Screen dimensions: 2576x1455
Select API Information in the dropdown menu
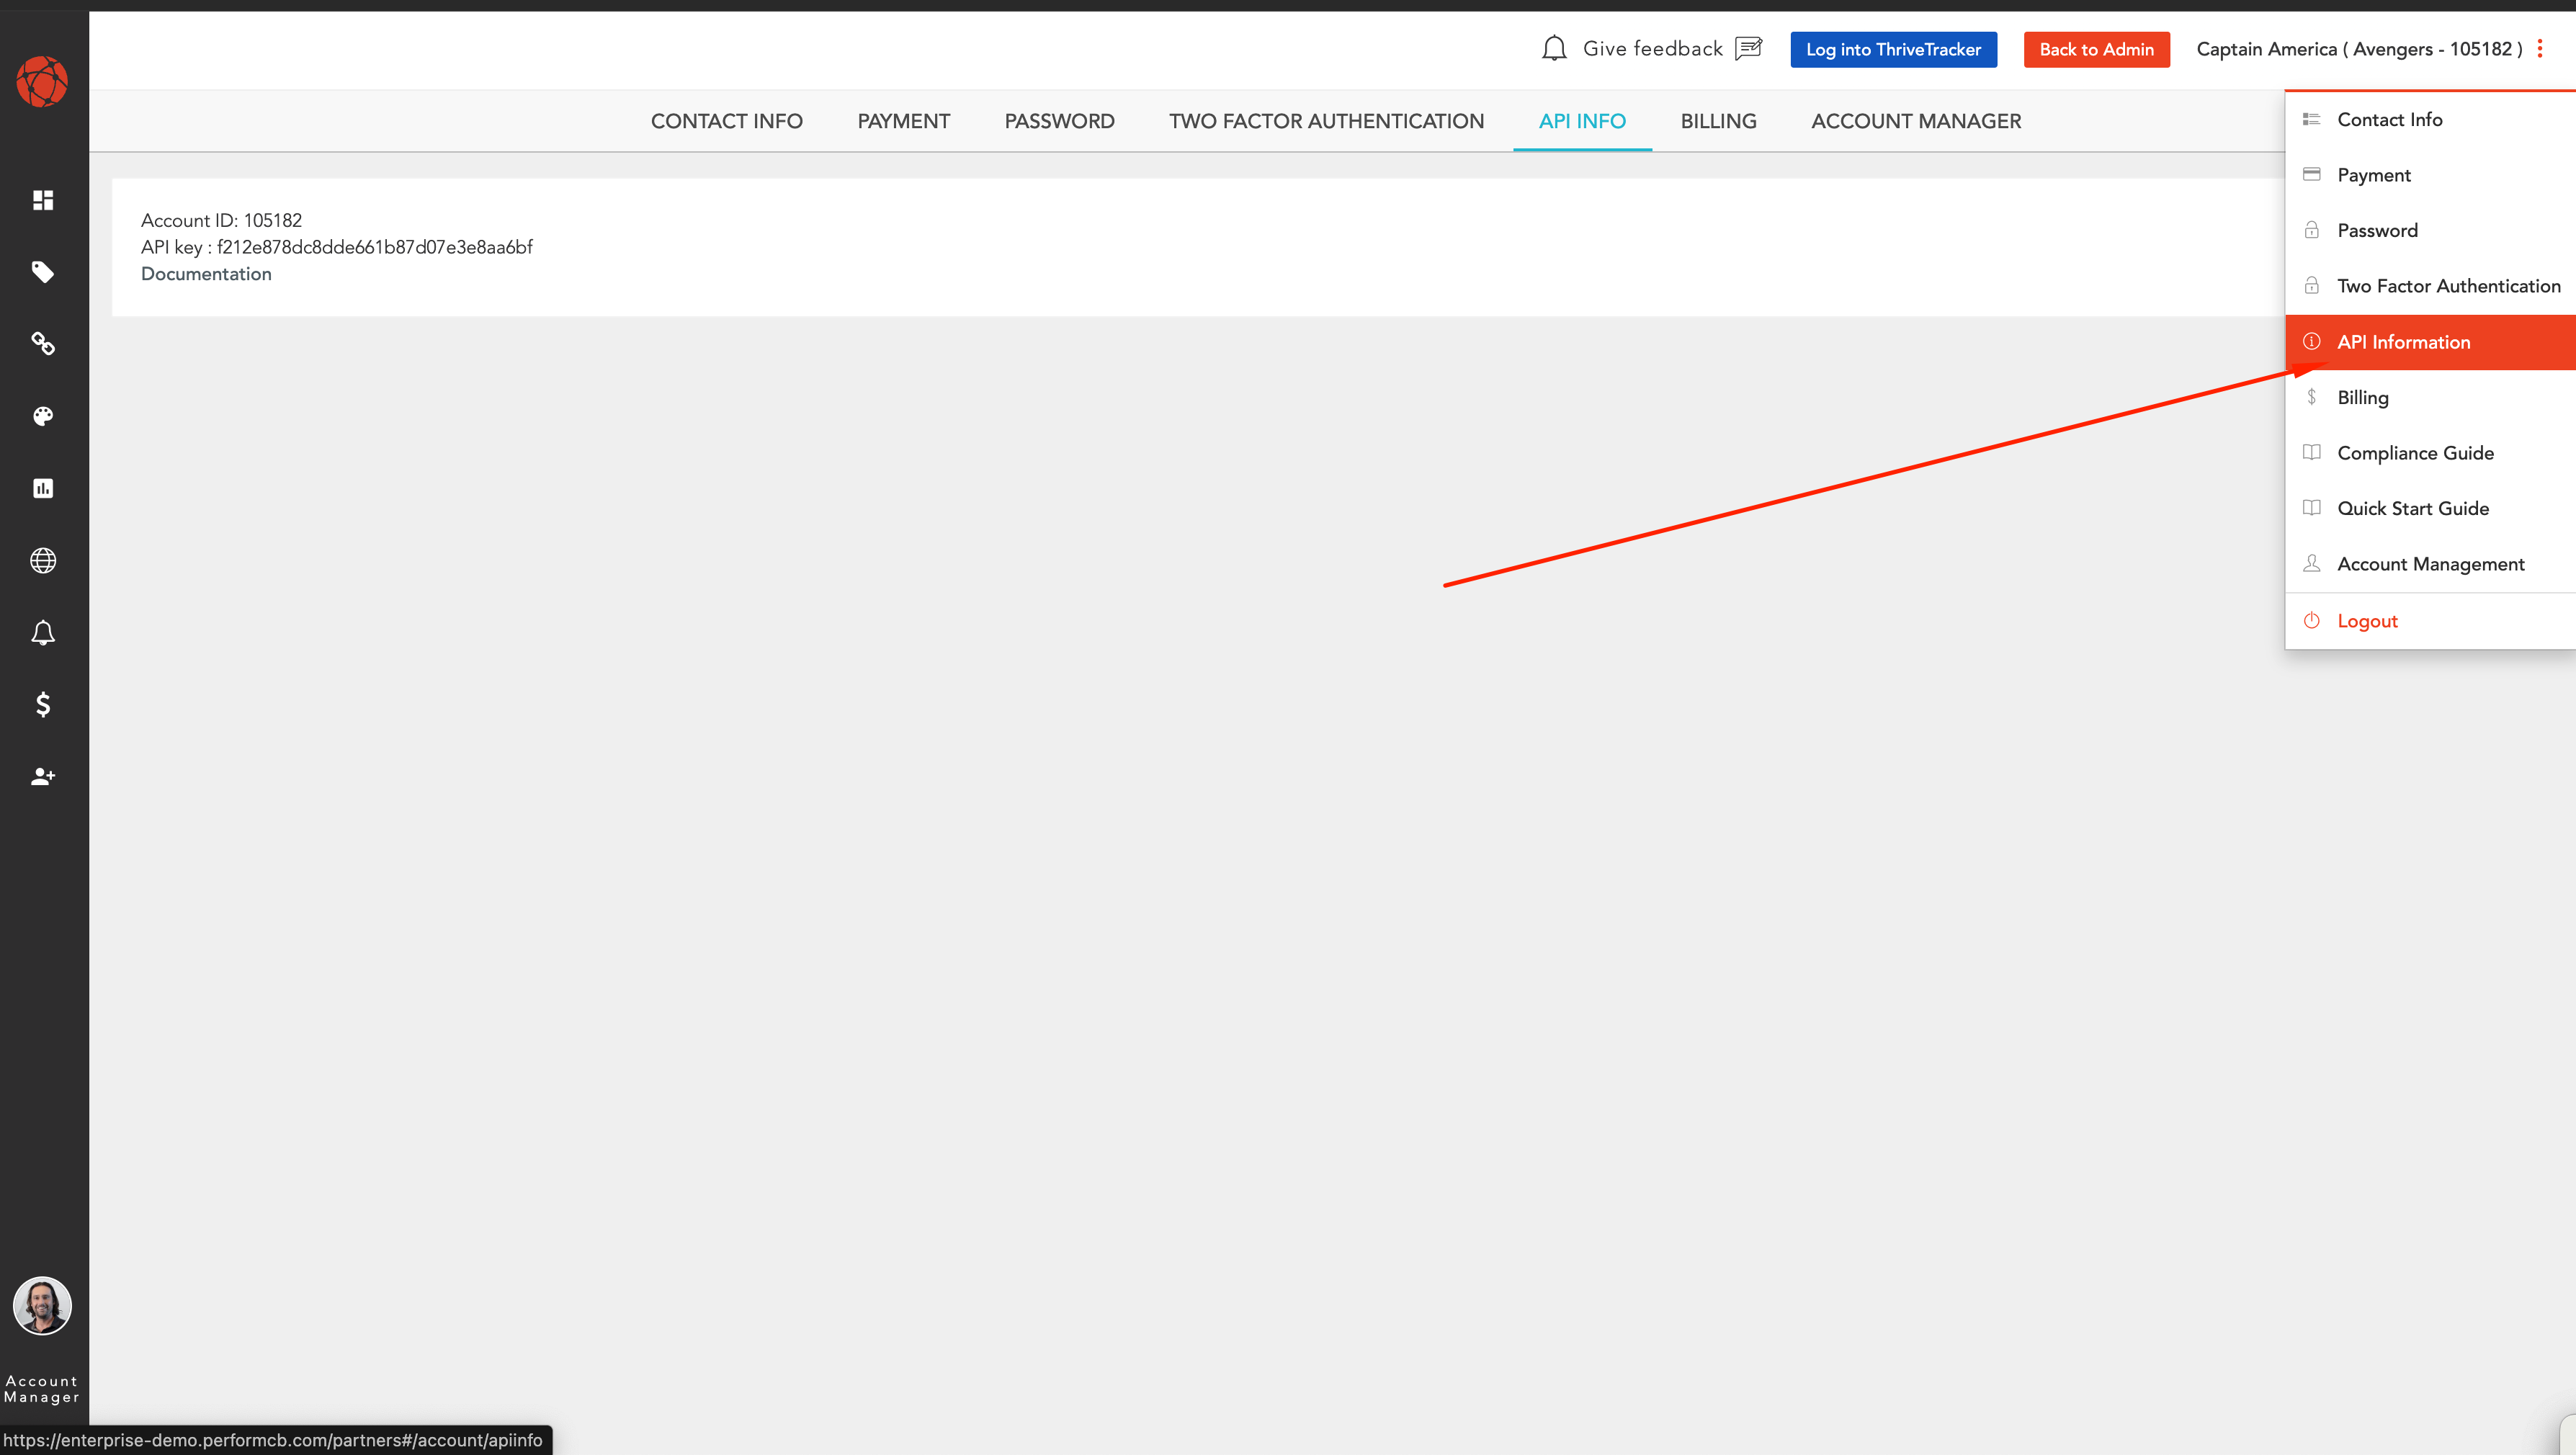click(x=2430, y=342)
